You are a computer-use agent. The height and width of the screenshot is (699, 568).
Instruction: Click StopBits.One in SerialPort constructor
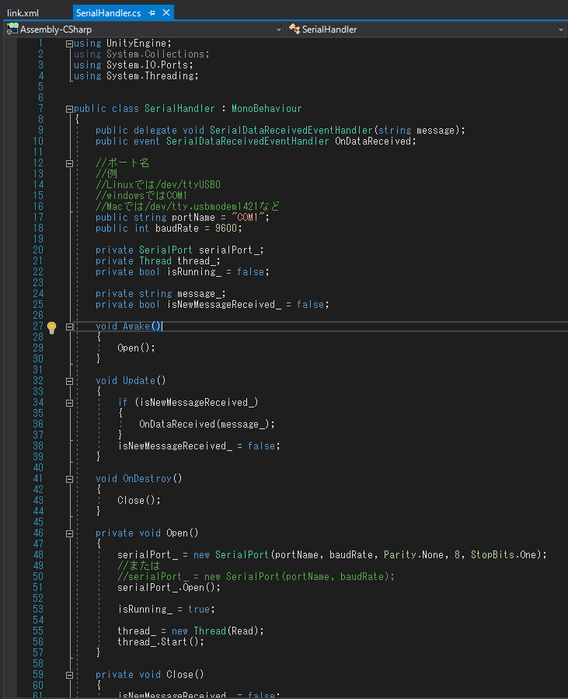pyautogui.click(x=504, y=554)
